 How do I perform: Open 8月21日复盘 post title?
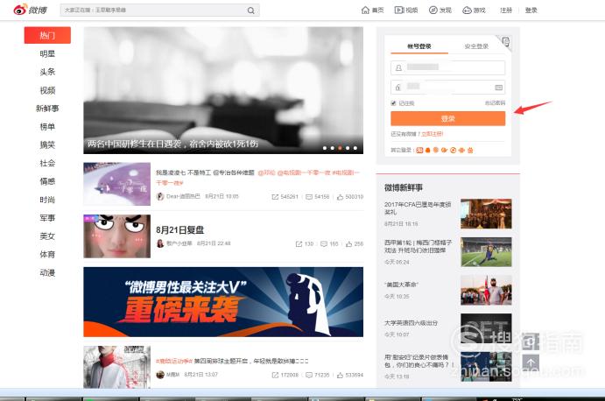[179, 230]
